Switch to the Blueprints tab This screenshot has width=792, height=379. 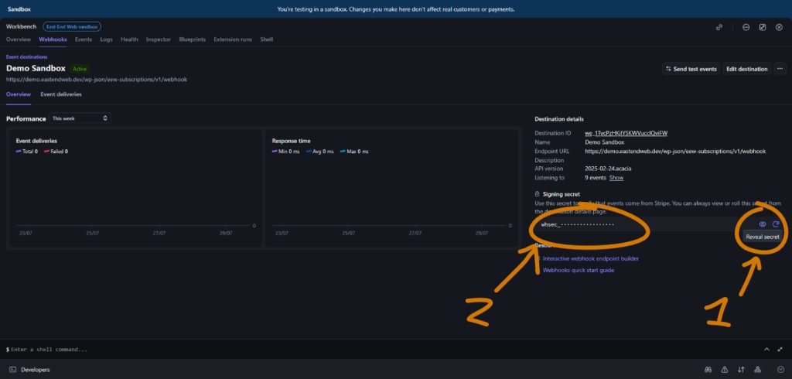coord(192,39)
